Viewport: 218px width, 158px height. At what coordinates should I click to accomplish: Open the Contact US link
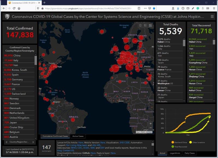tap(68, 150)
